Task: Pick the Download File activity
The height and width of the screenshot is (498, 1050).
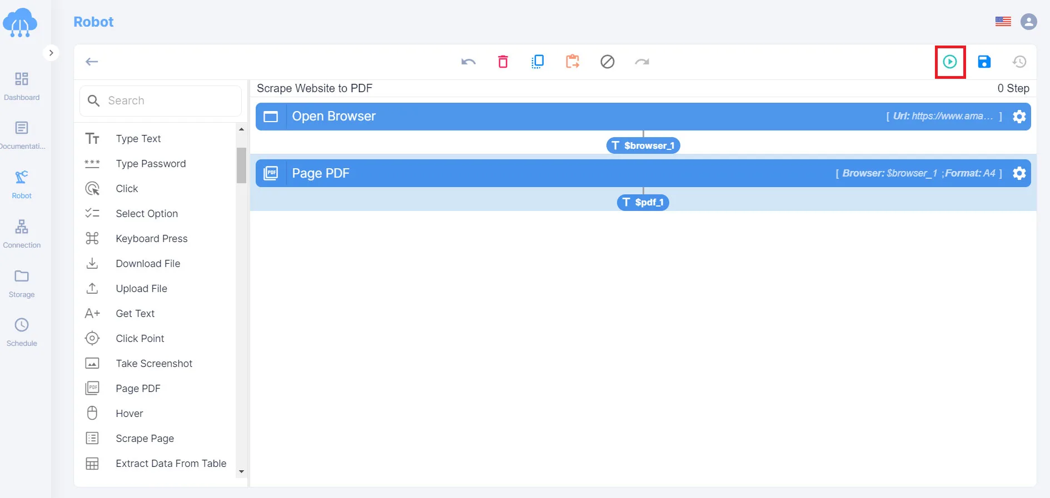Action: point(155,264)
